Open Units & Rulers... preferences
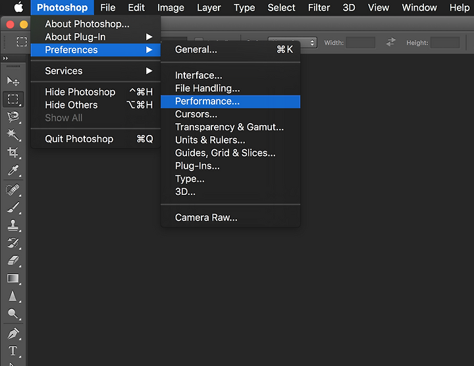 click(x=230, y=140)
